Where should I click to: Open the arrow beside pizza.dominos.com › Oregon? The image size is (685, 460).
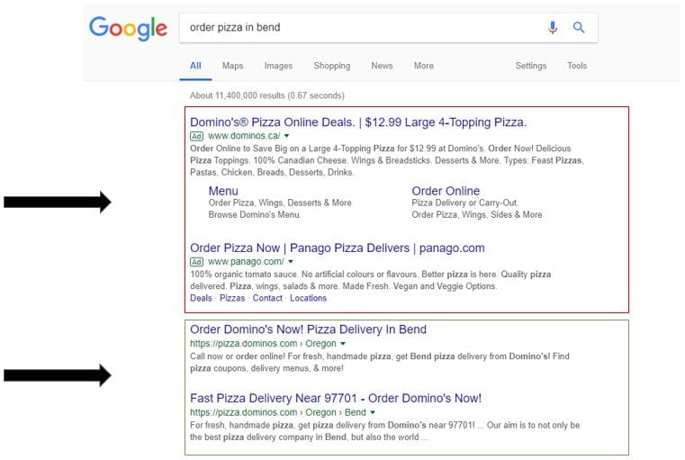343,344
